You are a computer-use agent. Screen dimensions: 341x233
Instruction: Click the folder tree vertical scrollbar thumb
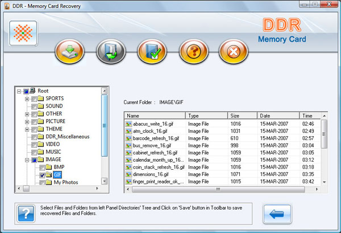tap(105, 125)
